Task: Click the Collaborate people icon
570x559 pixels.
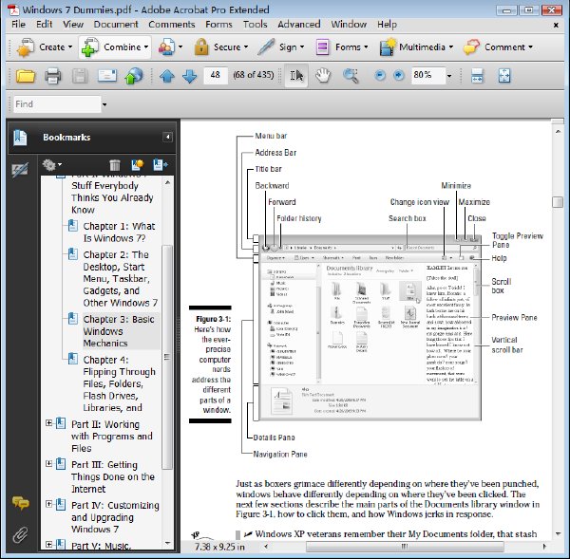Action: (167, 47)
